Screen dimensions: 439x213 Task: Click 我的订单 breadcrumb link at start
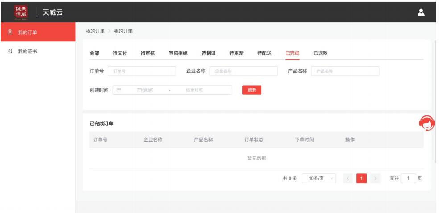[x=95, y=31]
